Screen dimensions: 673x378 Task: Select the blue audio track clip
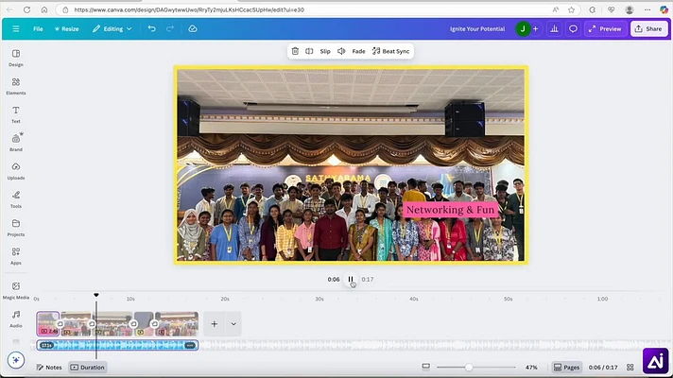click(117, 345)
